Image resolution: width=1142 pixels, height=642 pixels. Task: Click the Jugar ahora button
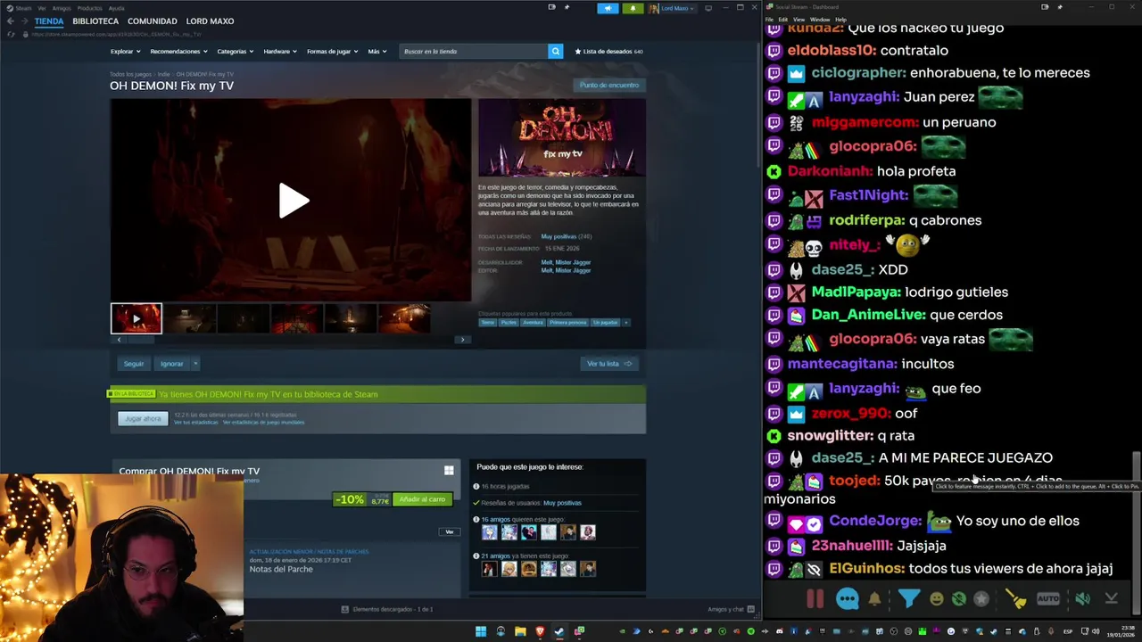coord(143,418)
